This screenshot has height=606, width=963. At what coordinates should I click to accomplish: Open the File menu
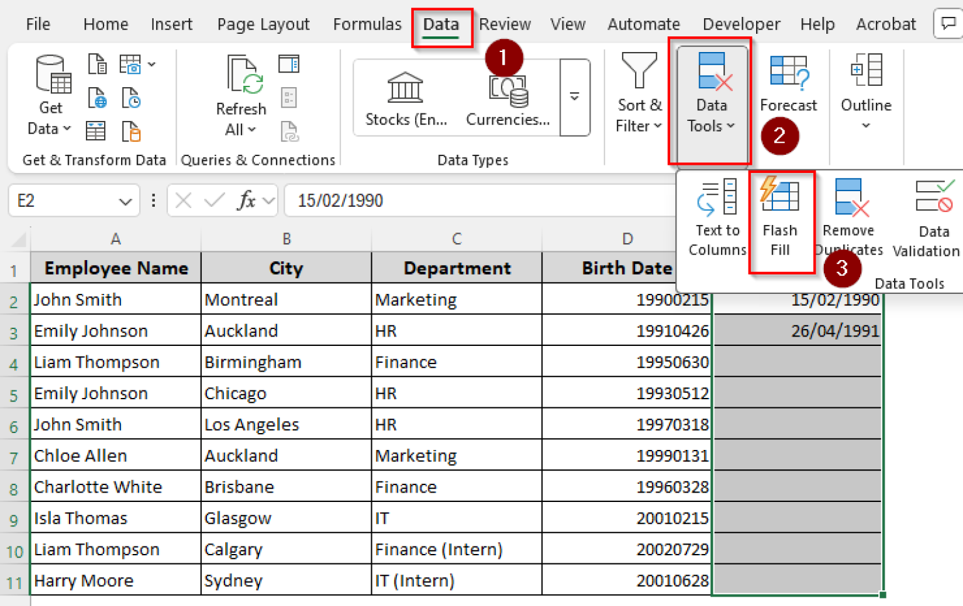[38, 24]
